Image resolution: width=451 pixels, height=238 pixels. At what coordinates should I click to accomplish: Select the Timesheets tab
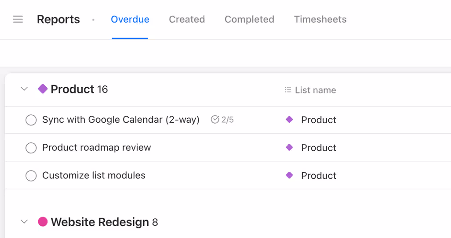coord(320,19)
